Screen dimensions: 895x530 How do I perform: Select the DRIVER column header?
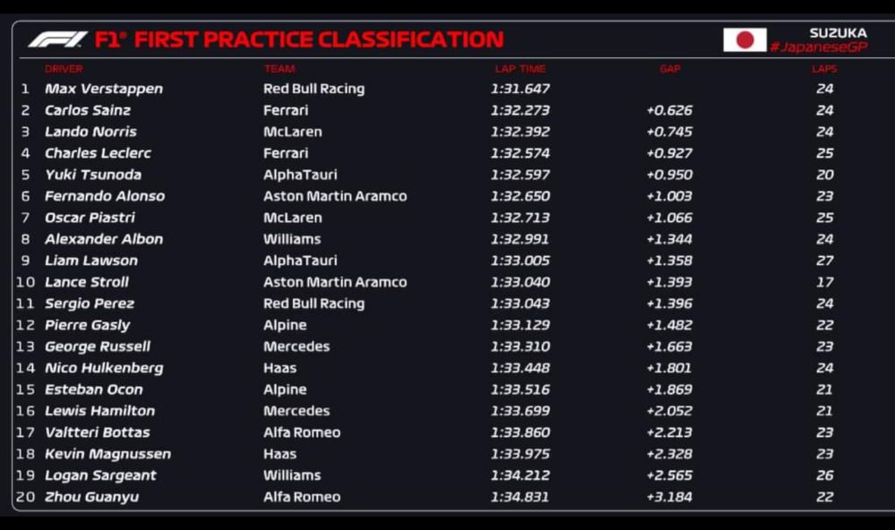point(64,69)
